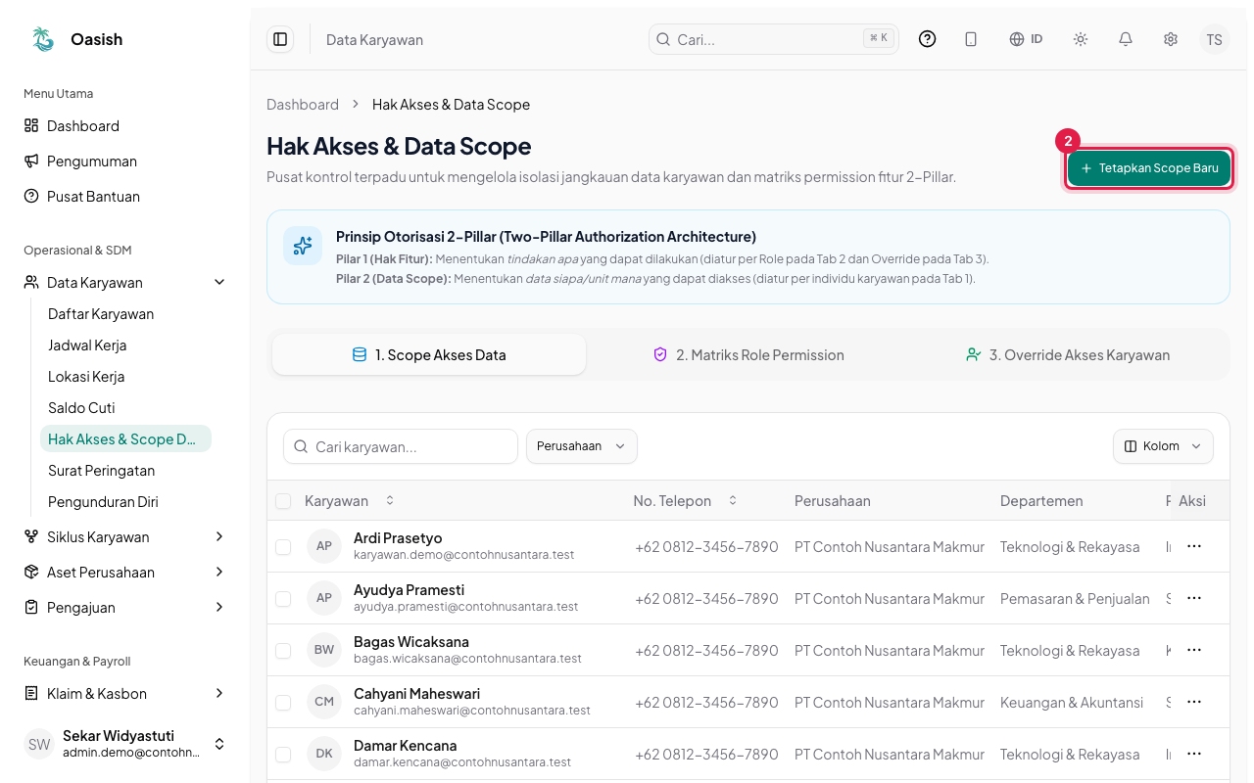Switch to Override Akses Karyawan tab
Viewport: 1254px width, 783px height.
(1068, 355)
